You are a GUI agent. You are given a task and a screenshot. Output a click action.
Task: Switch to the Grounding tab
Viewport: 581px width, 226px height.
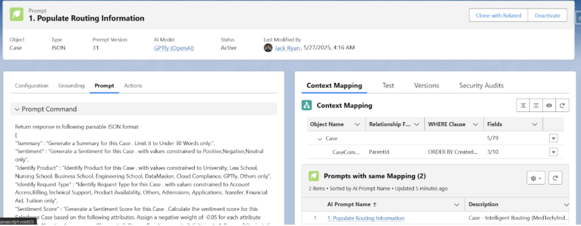click(x=71, y=85)
